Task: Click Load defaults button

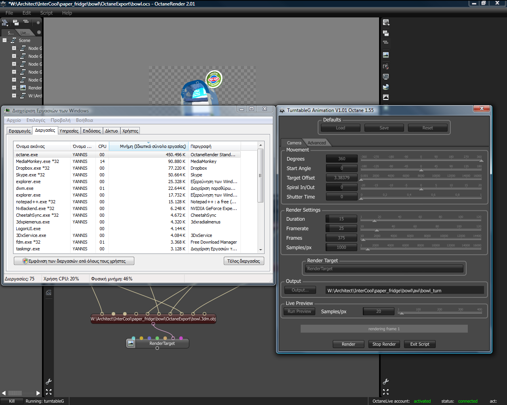Action: pos(341,128)
